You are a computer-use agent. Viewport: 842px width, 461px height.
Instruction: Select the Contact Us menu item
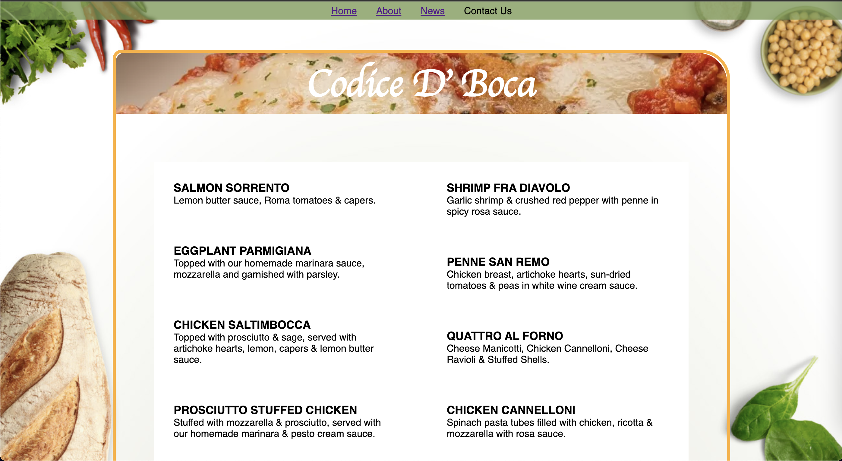click(487, 10)
